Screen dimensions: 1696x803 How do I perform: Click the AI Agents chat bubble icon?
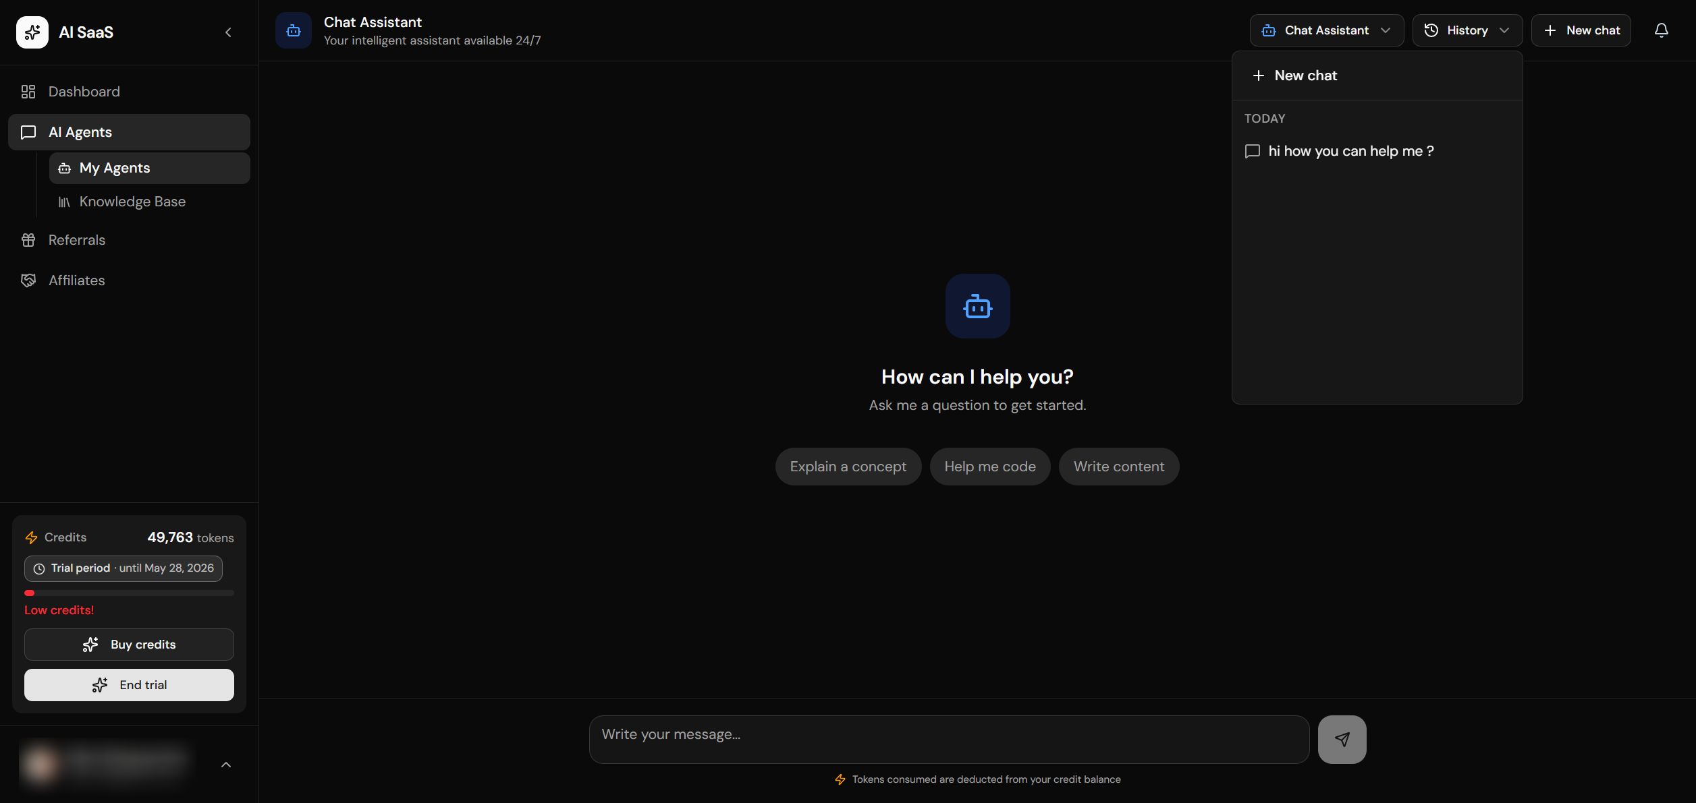tap(28, 132)
